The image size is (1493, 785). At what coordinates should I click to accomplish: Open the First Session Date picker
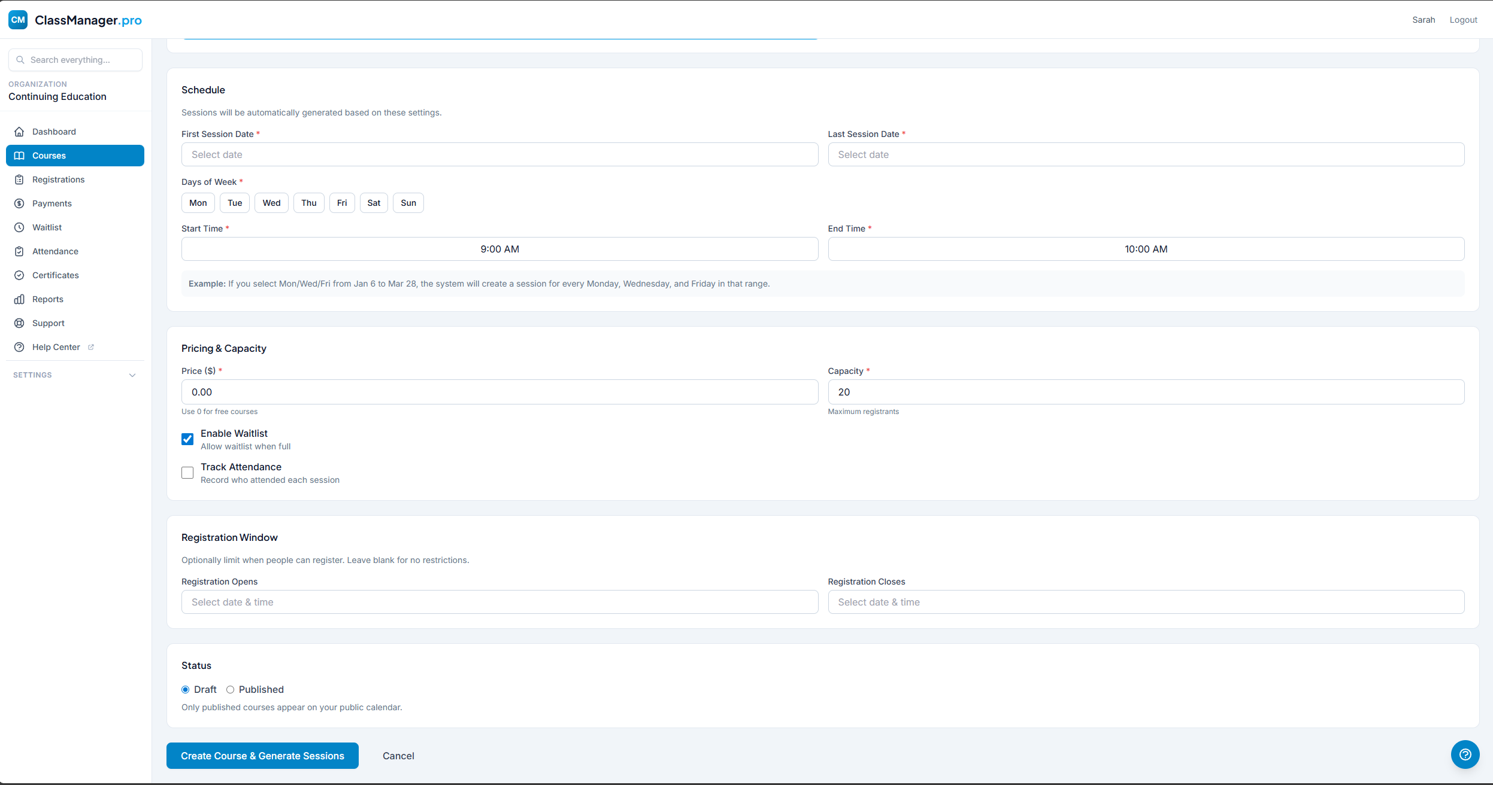(x=499, y=154)
